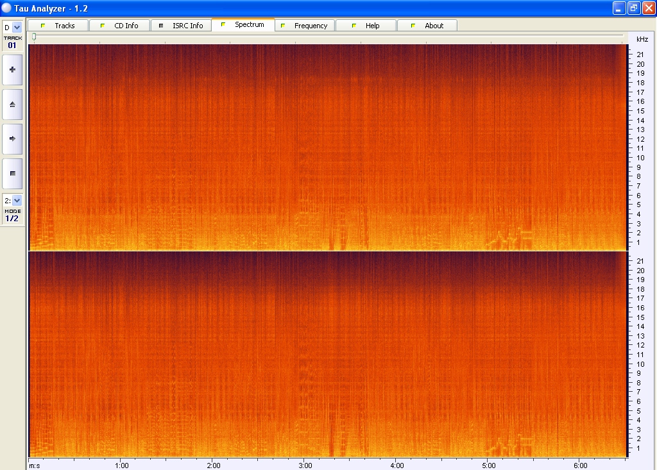Click the Tau Analyzer title bar icon
The height and width of the screenshot is (470, 657).
click(7, 8)
